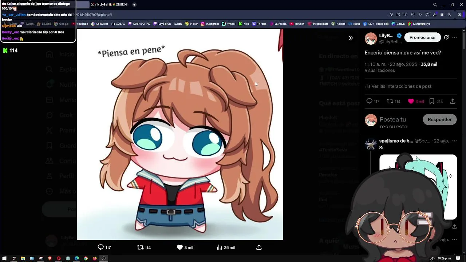Click the browser search tabs magnifier icon
Image resolution: width=466 pixels, height=262 pixels.
point(435,5)
